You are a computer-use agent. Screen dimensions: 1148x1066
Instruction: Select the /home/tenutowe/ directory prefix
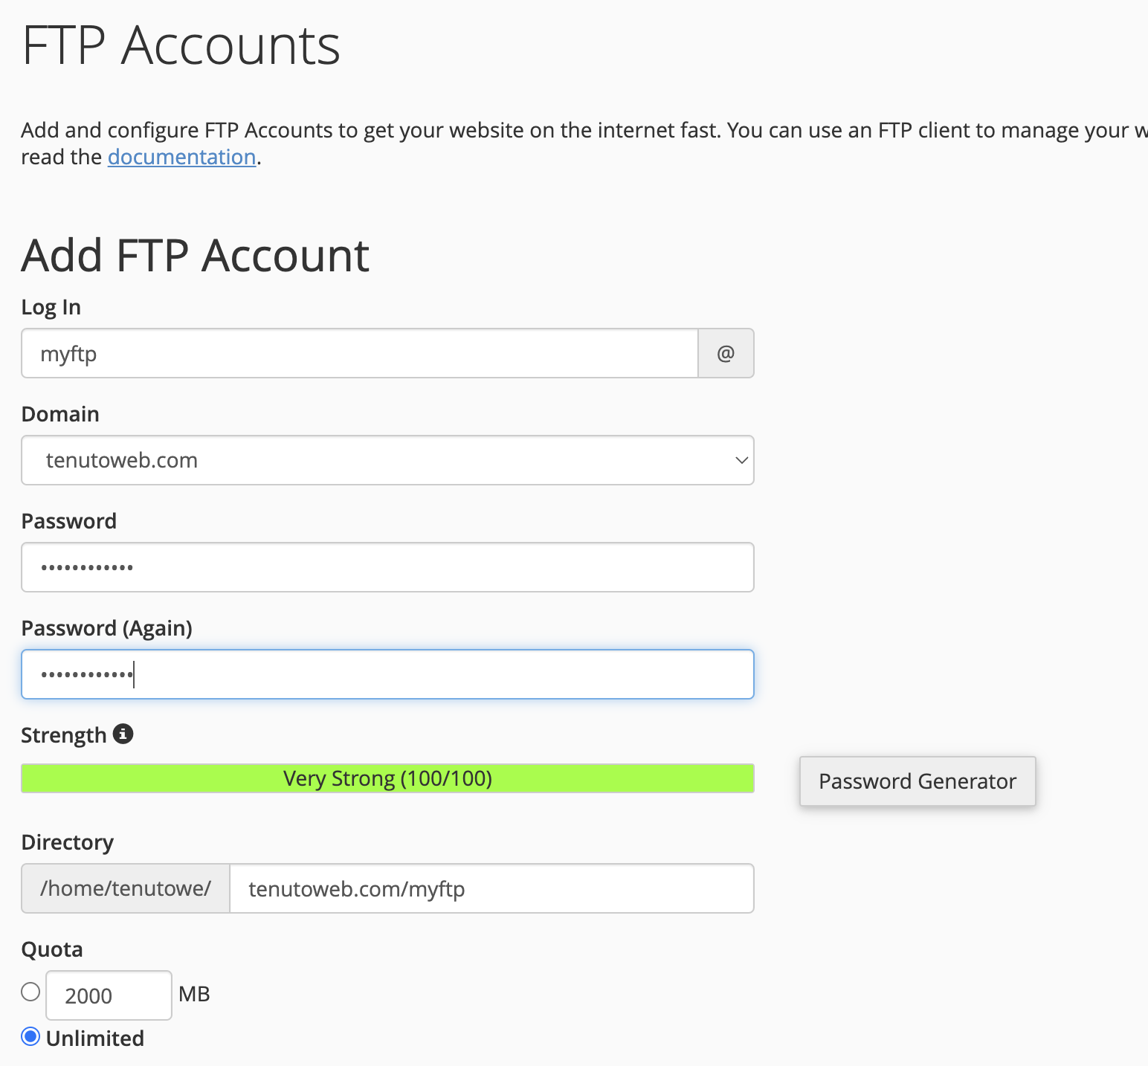[125, 888]
